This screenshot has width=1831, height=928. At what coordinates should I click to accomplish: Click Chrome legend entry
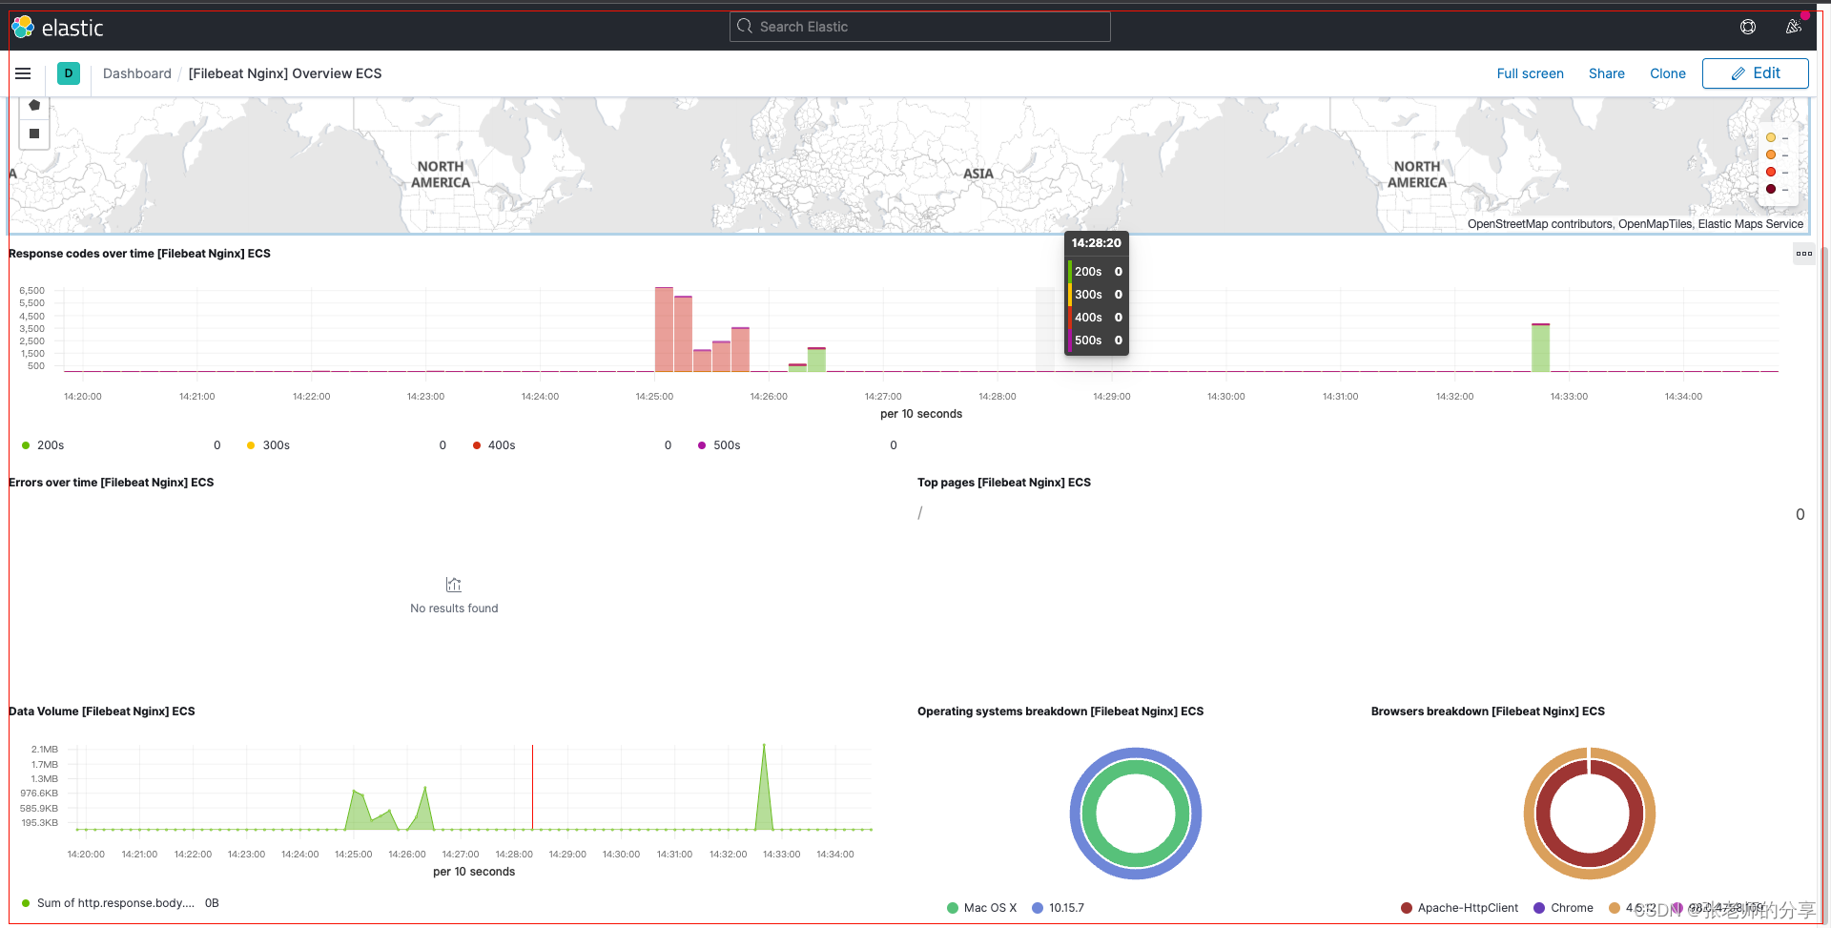pos(1564,908)
